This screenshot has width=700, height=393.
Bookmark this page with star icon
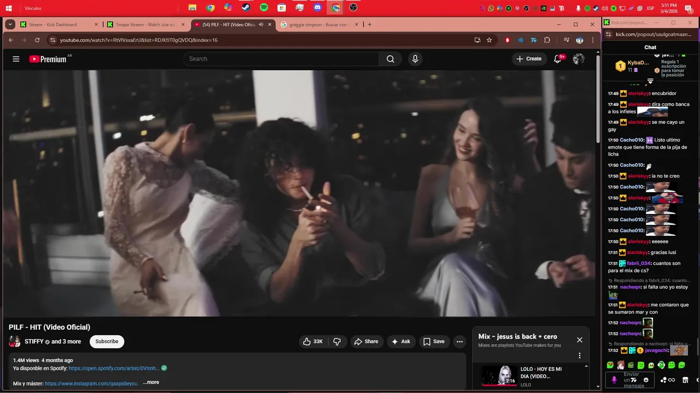(x=489, y=40)
